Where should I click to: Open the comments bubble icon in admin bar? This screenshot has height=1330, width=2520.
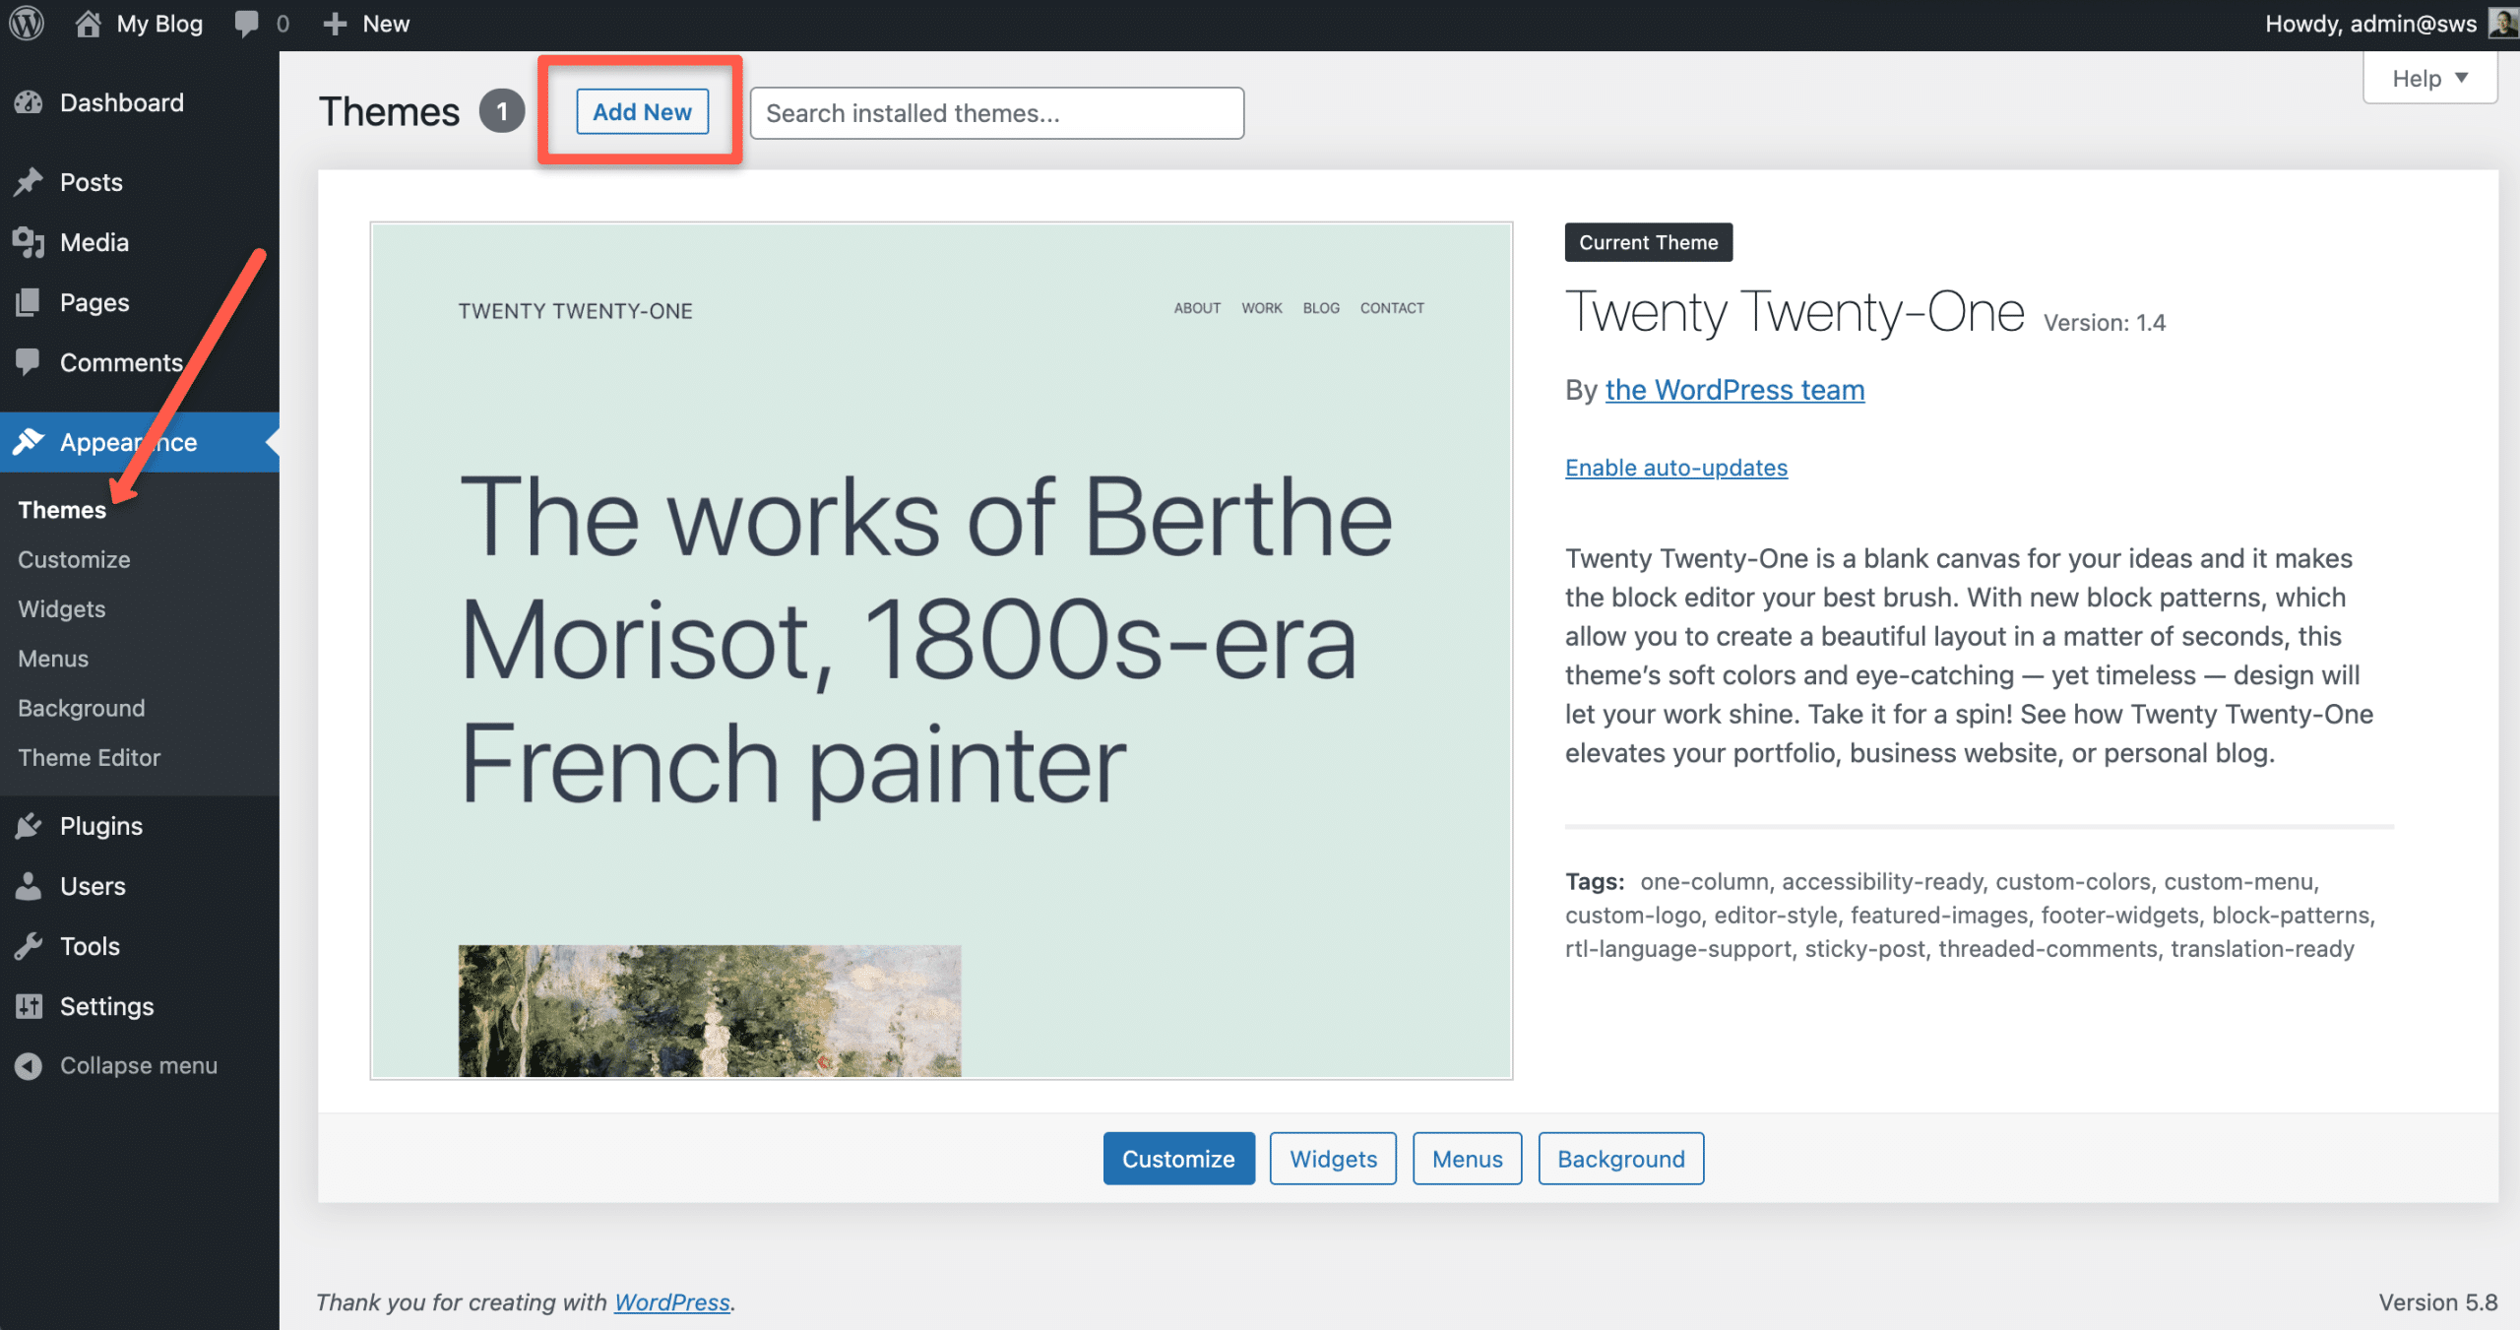(x=247, y=24)
